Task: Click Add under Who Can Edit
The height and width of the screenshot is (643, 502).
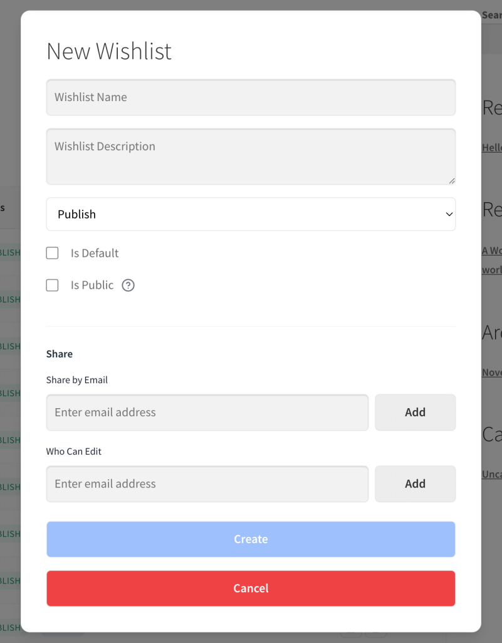Action: 415,484
